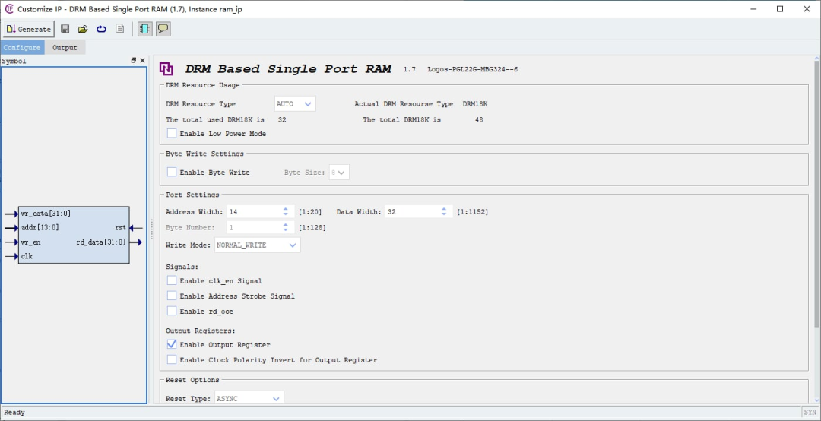The height and width of the screenshot is (421, 821).
Task: Click the Generate button in the toolbar
Action: point(28,29)
